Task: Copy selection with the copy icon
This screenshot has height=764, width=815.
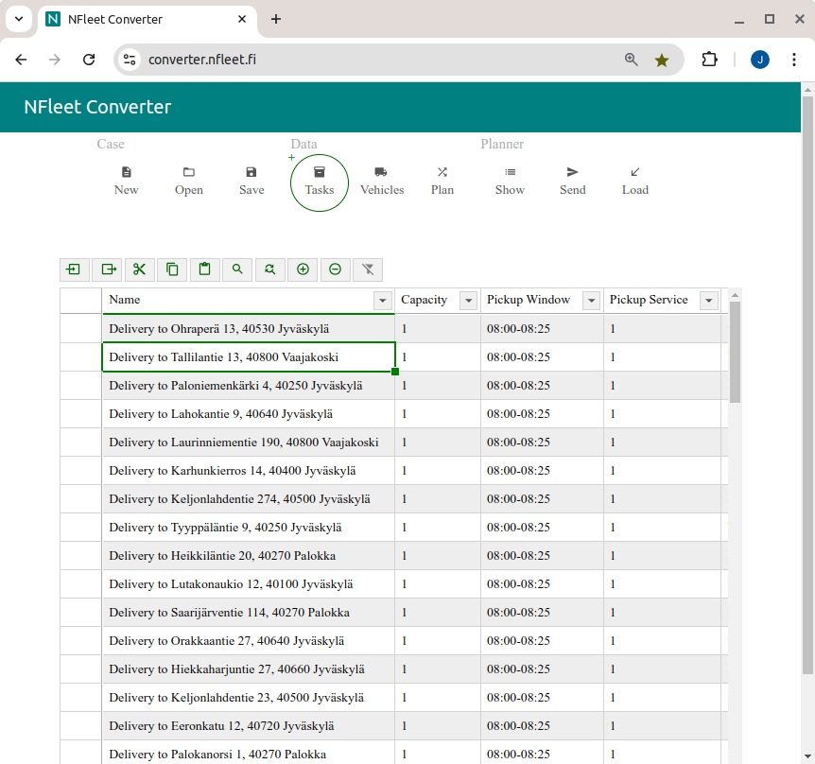Action: 172,269
